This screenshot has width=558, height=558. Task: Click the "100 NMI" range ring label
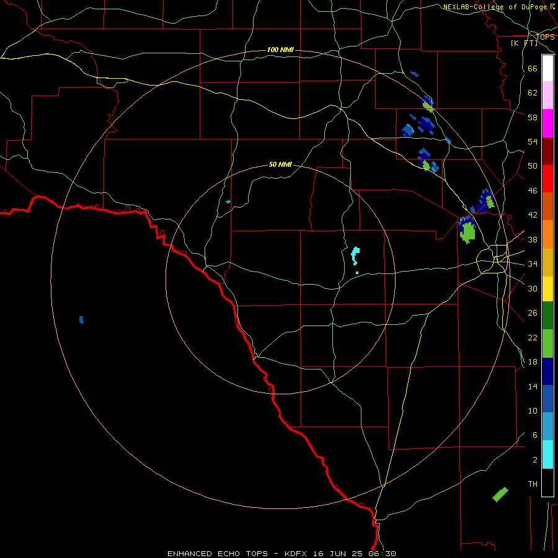pyautogui.click(x=280, y=50)
